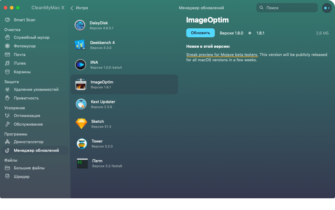335x210 pixels.
Task: Select the DaisyDisk app icon
Action: (x=80, y=25)
